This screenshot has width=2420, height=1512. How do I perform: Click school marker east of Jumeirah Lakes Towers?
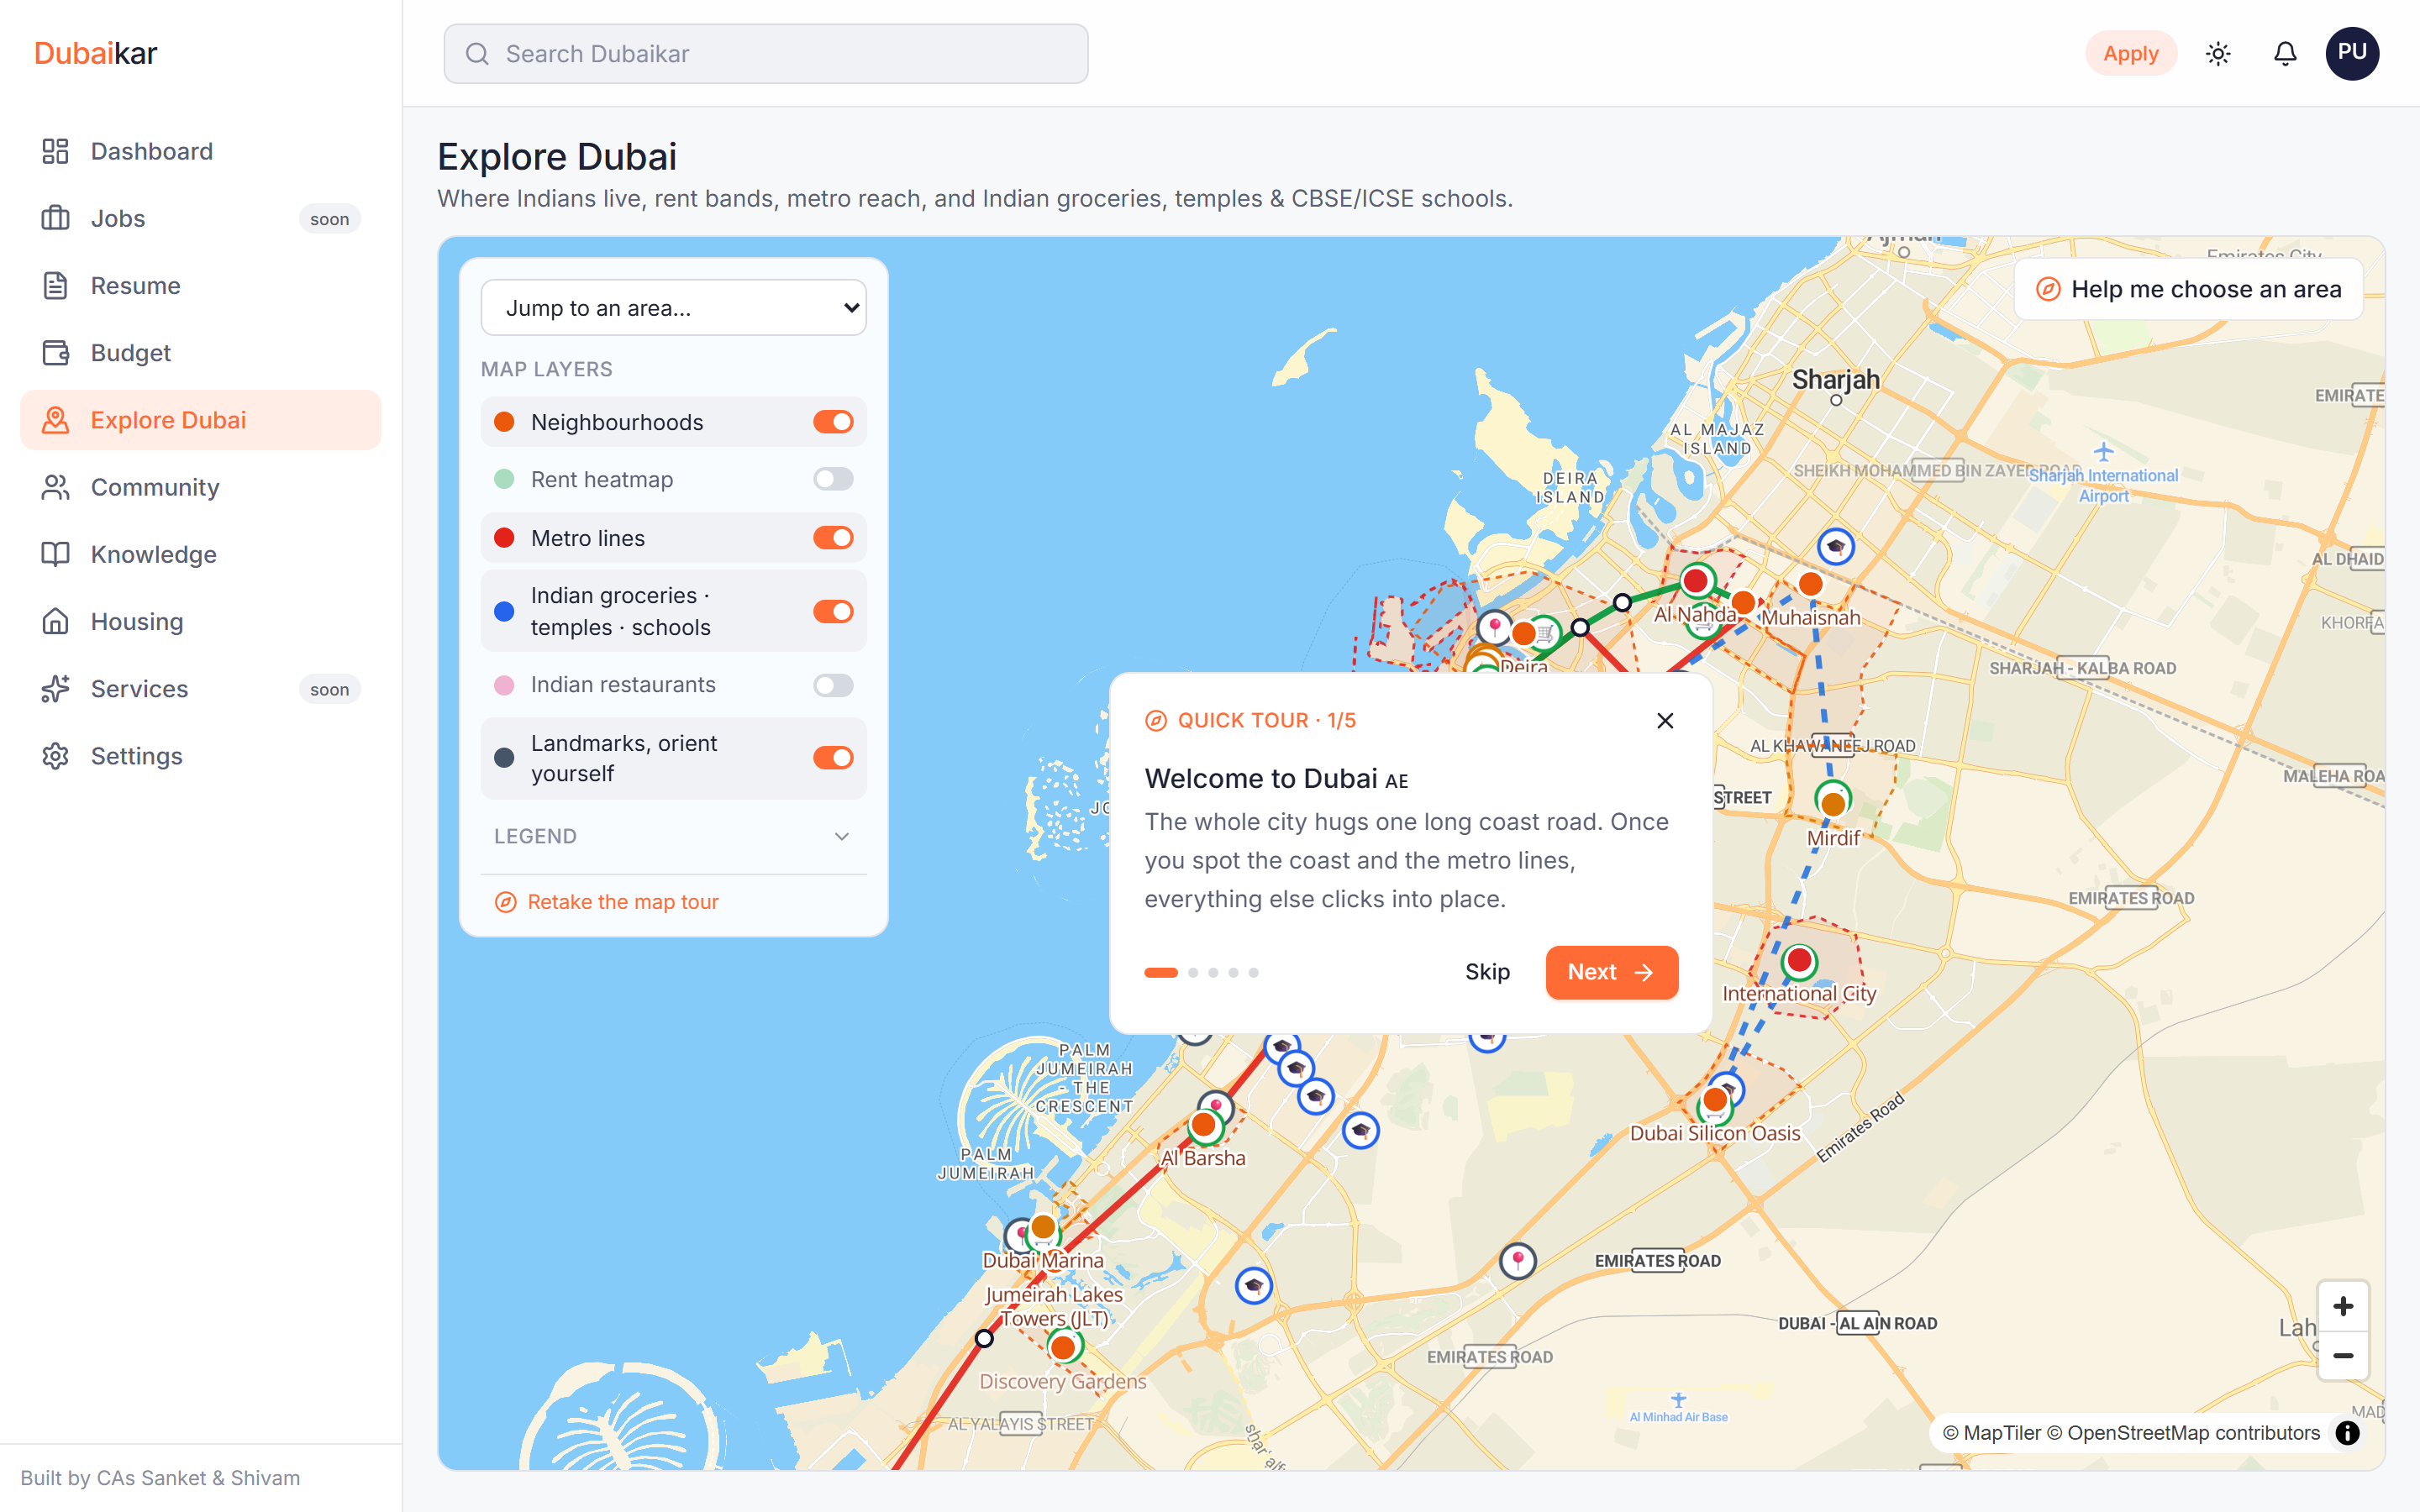[1254, 1285]
